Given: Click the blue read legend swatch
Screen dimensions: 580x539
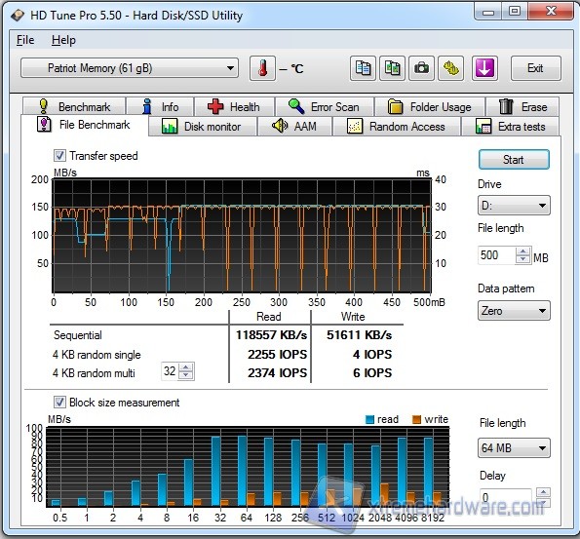Looking at the screenshot, I should coord(369,419).
